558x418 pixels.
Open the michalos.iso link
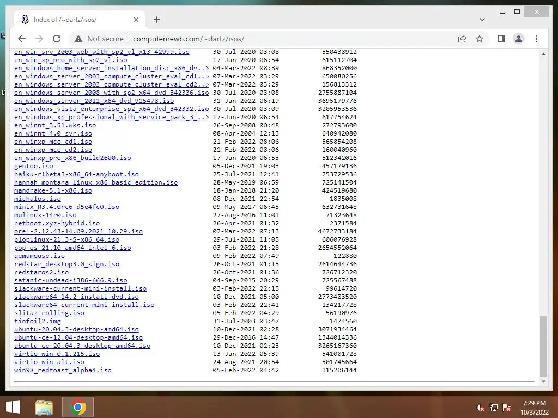pos(38,199)
